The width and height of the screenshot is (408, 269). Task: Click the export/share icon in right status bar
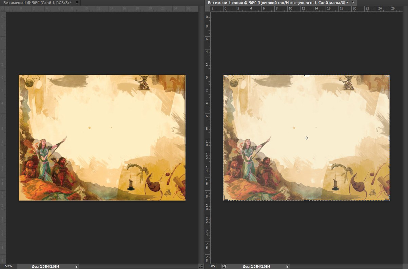[x=224, y=266]
